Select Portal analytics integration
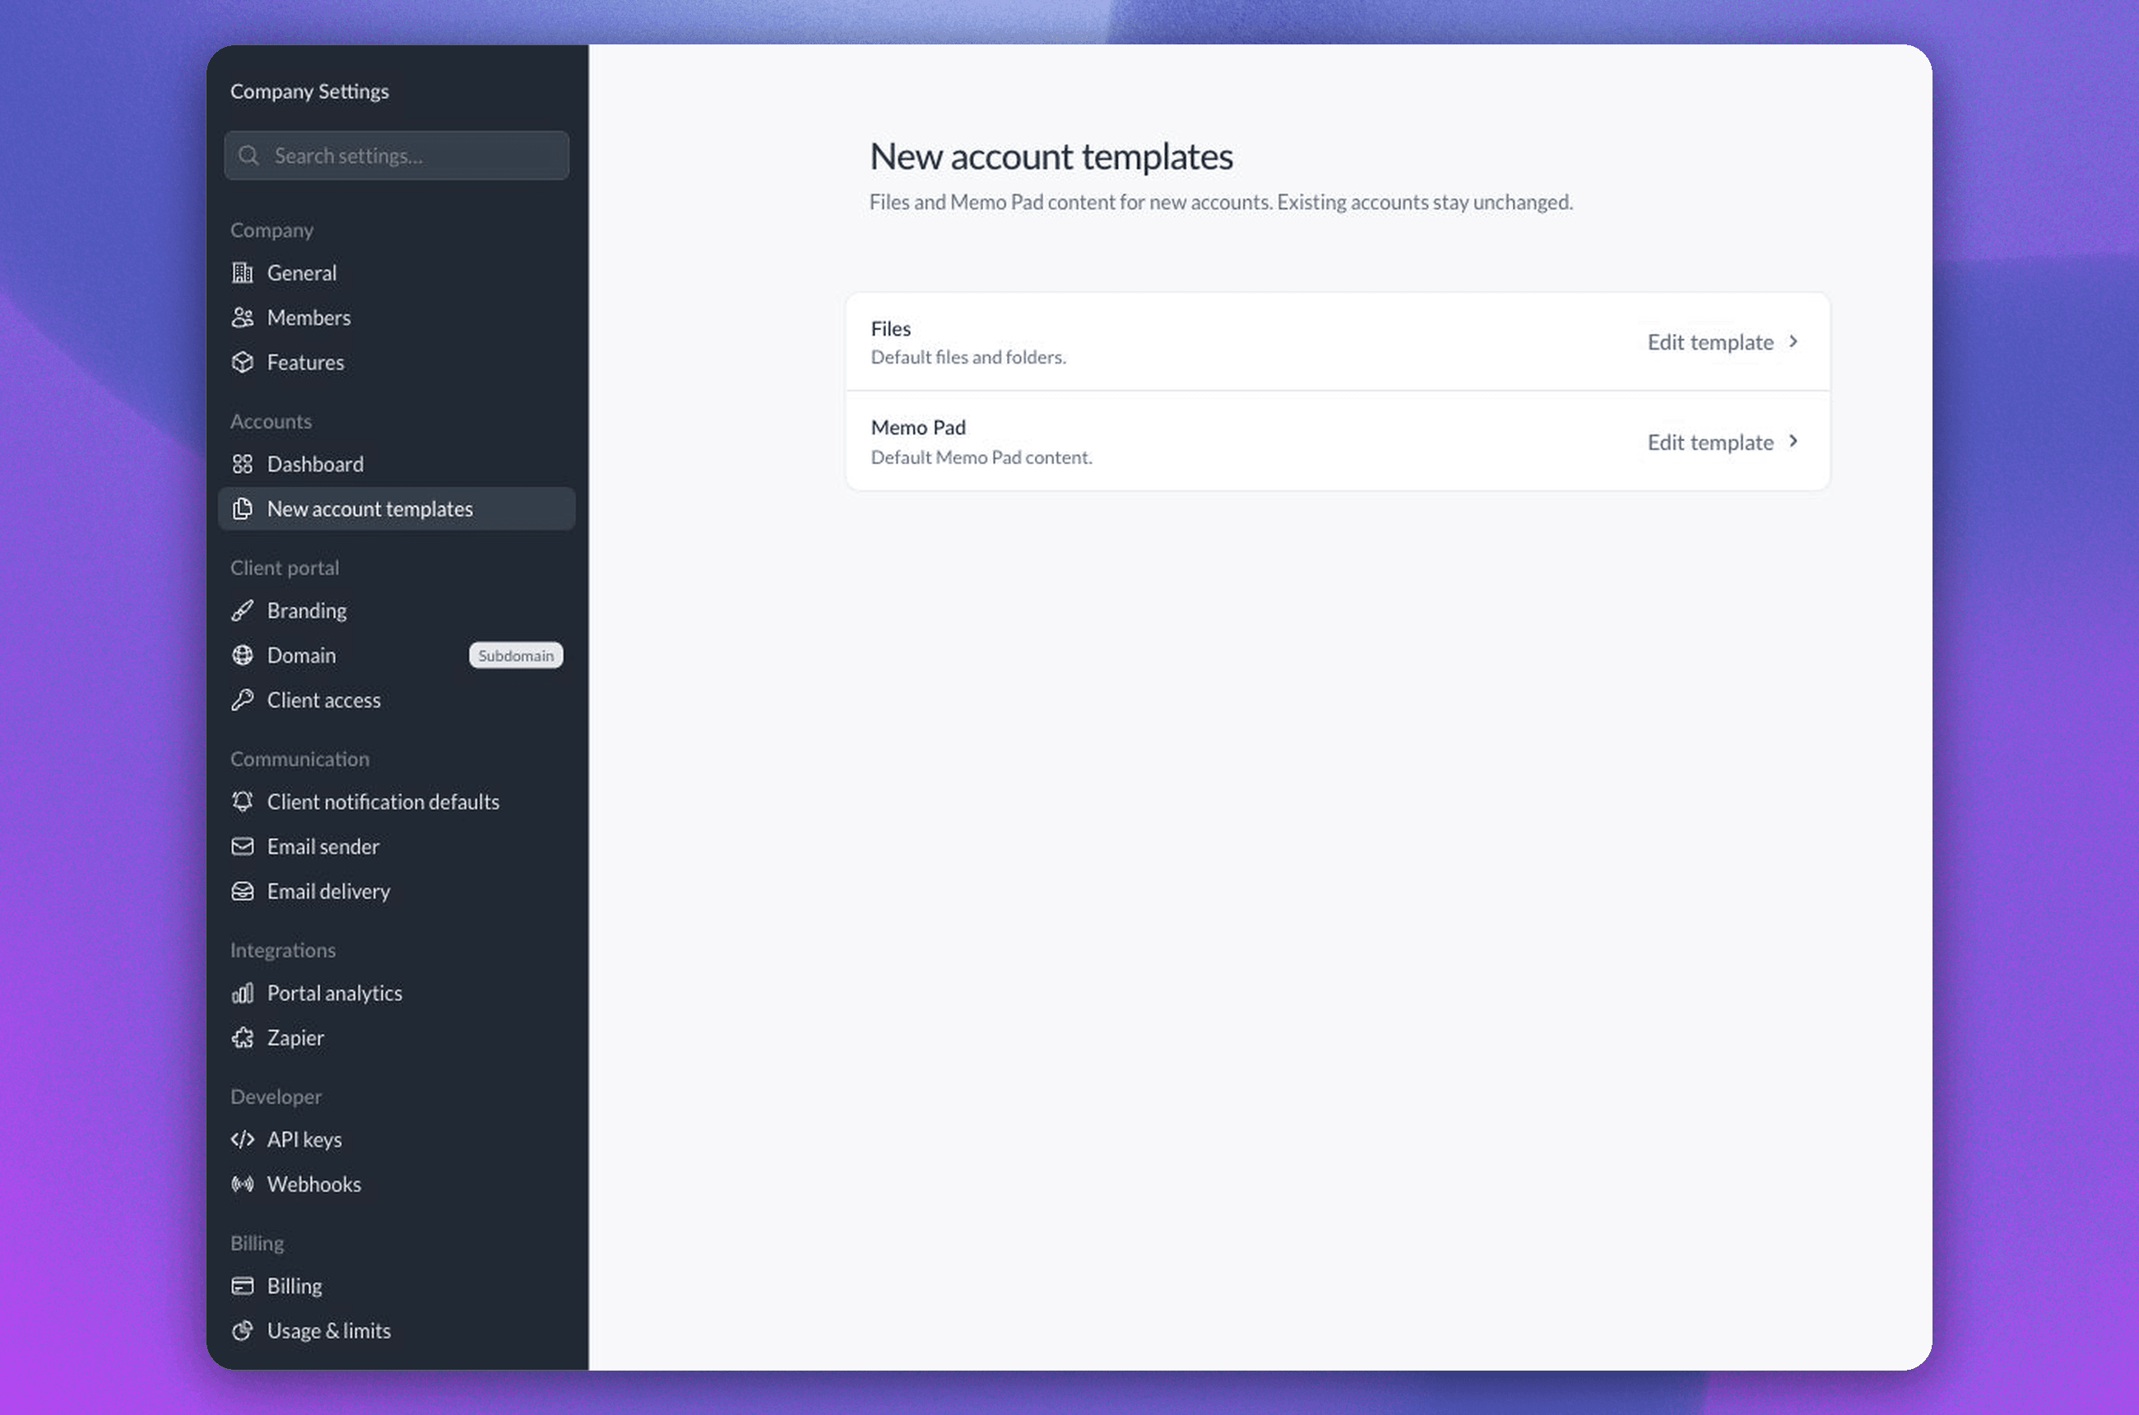 [397, 994]
